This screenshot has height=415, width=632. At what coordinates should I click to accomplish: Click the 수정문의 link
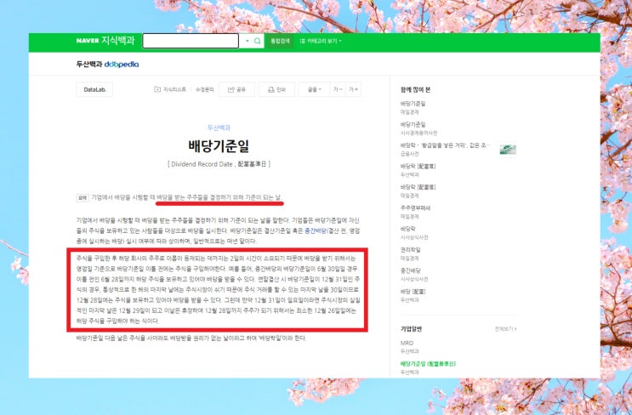pyautogui.click(x=205, y=89)
